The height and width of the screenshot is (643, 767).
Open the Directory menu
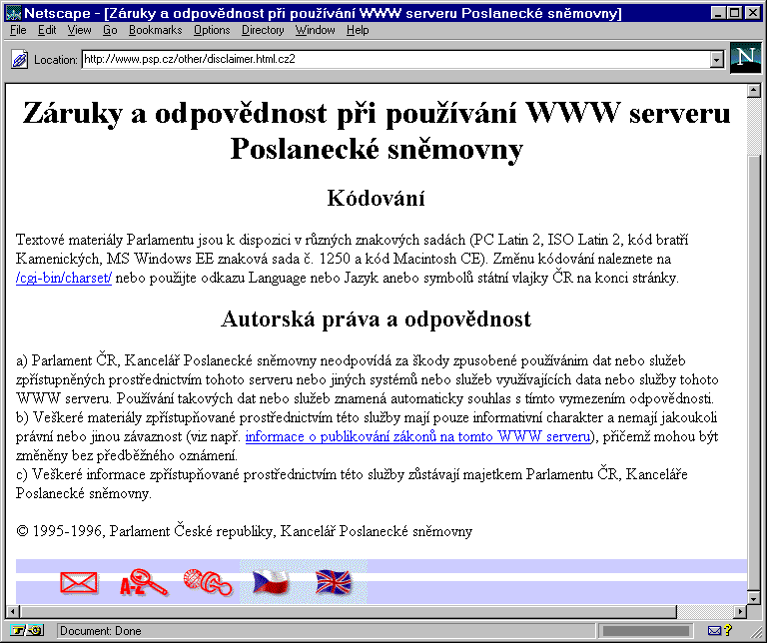(x=263, y=30)
